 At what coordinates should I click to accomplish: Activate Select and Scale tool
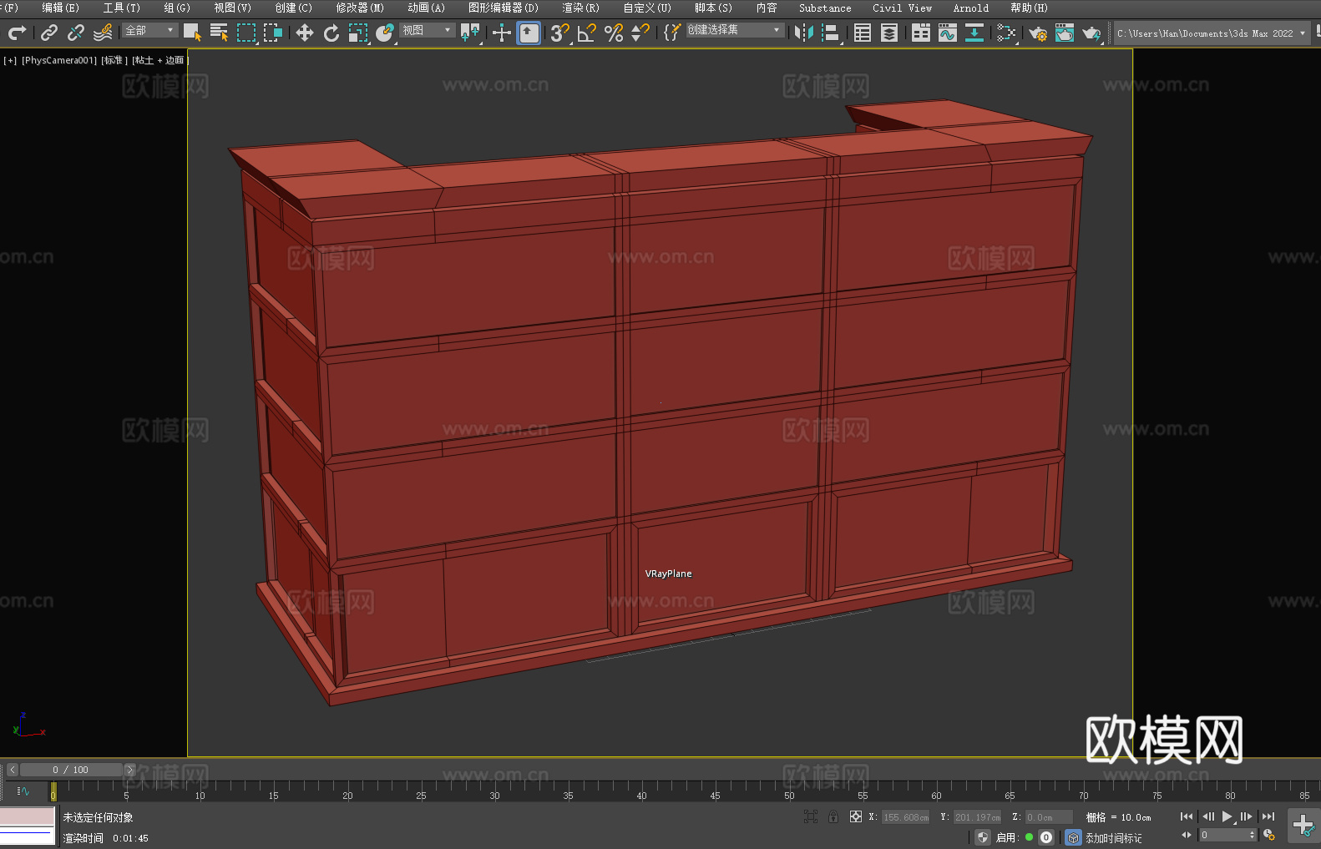click(358, 33)
